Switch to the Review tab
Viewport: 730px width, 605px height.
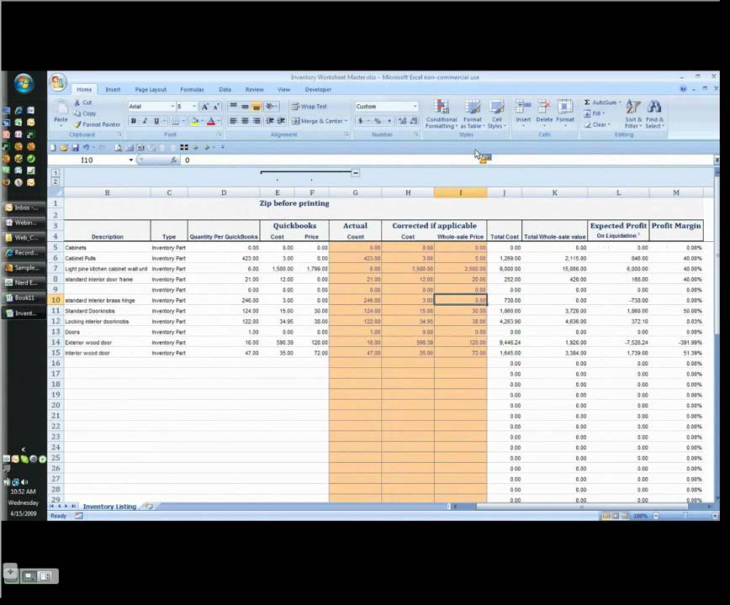[x=254, y=90]
